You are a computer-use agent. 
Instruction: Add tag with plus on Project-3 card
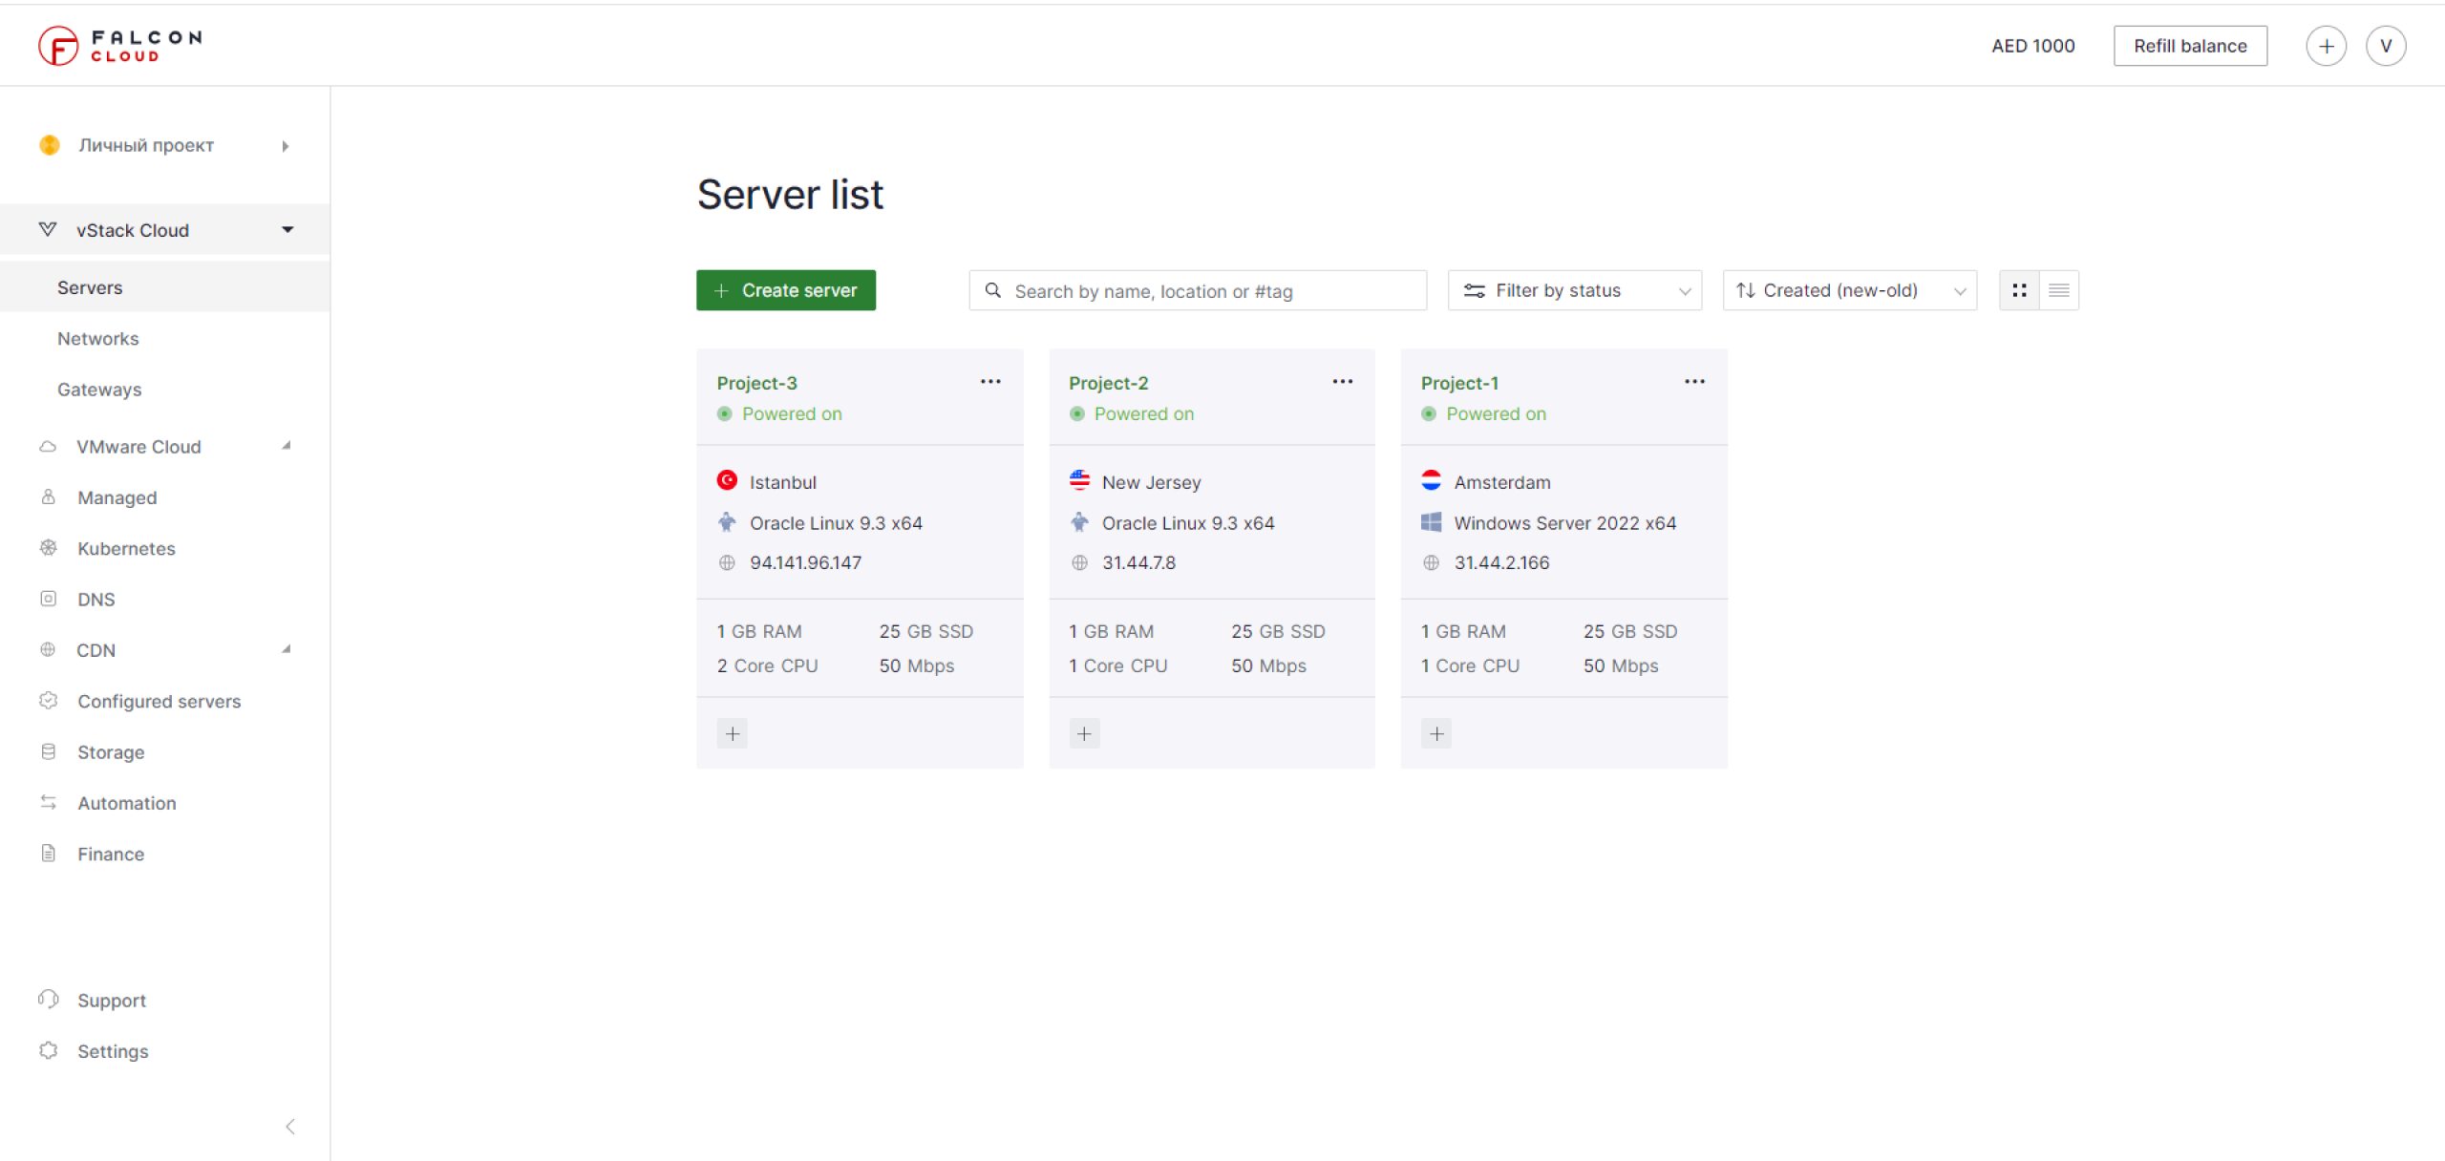(733, 733)
